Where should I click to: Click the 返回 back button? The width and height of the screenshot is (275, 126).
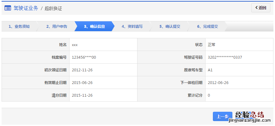click(260, 8)
